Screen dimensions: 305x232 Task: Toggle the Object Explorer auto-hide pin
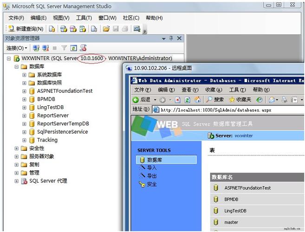(171, 39)
